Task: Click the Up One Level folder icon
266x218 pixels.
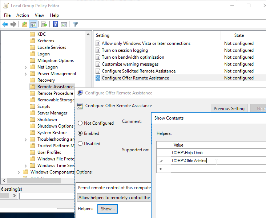Action: 25,24
